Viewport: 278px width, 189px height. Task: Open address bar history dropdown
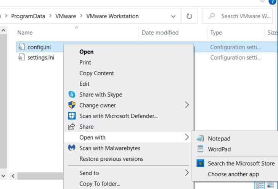click(173, 16)
